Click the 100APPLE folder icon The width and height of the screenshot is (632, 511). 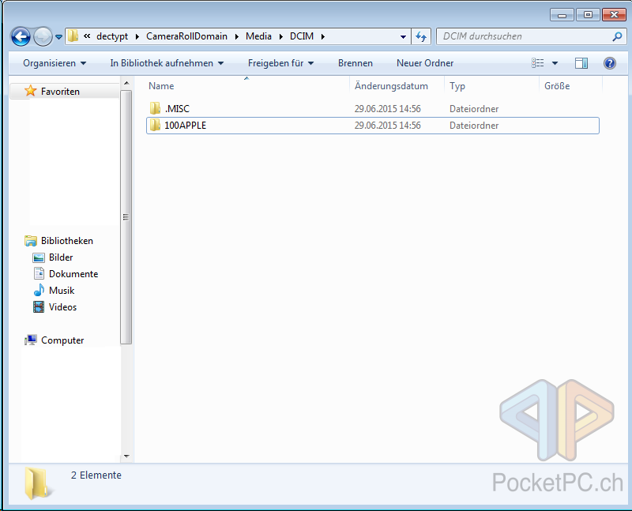[155, 125]
